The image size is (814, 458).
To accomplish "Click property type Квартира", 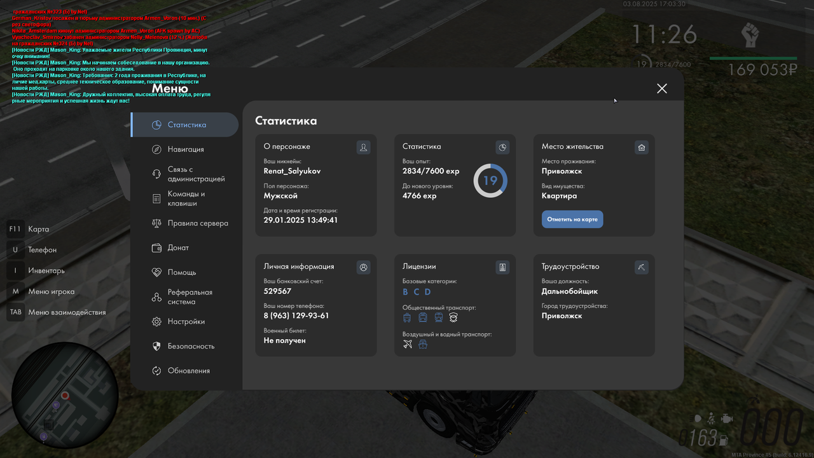I will [560, 196].
